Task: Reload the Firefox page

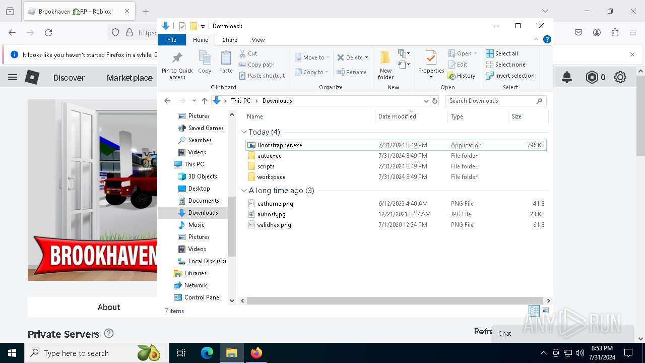Action: click(x=48, y=32)
